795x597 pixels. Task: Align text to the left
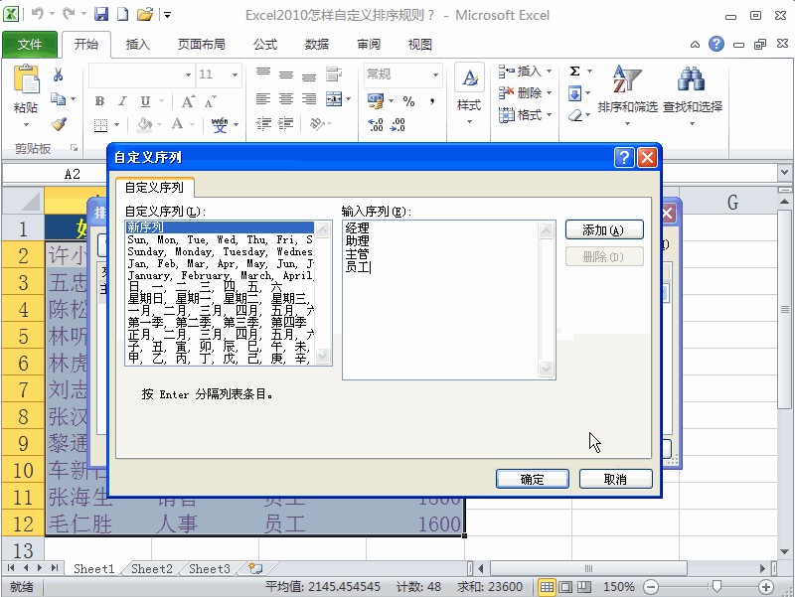(x=262, y=98)
